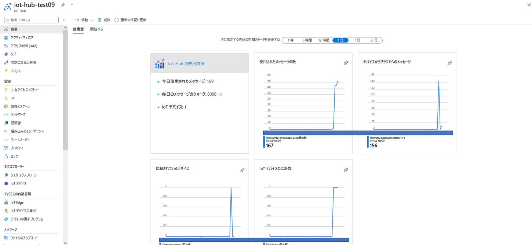Select the 7 日 time range
532x245 pixels.
[x=357, y=40]
